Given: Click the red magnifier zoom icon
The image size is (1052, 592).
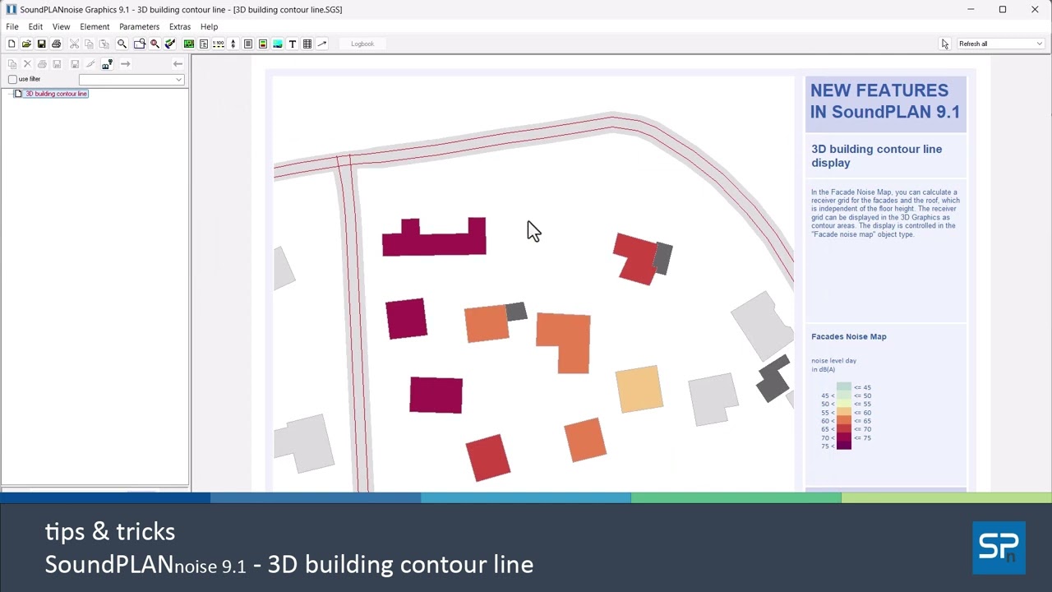Looking at the screenshot, I should (155, 44).
